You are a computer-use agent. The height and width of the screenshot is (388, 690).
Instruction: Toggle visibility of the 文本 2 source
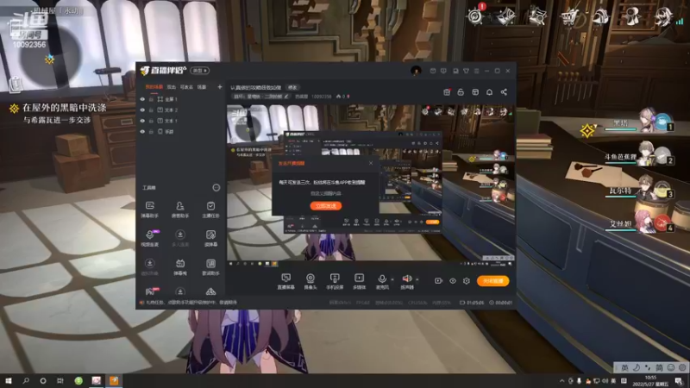142,110
